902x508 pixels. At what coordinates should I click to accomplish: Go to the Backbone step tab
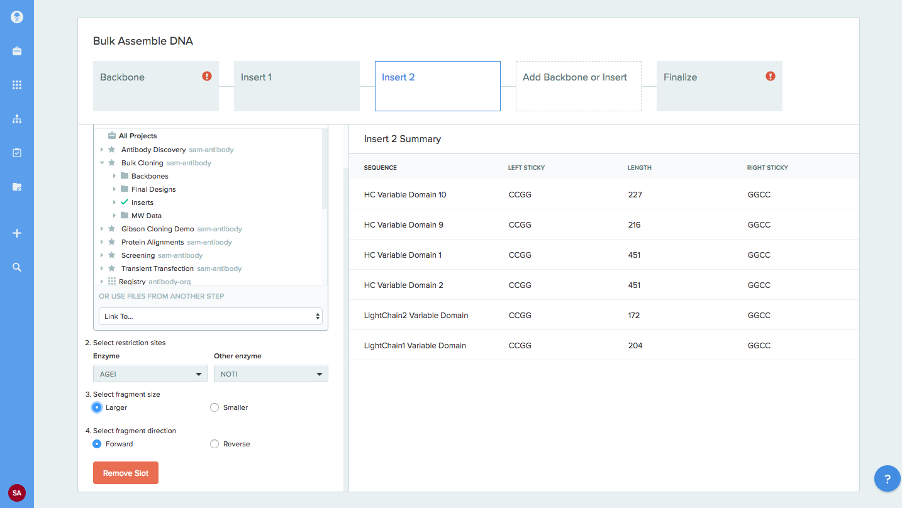click(156, 86)
